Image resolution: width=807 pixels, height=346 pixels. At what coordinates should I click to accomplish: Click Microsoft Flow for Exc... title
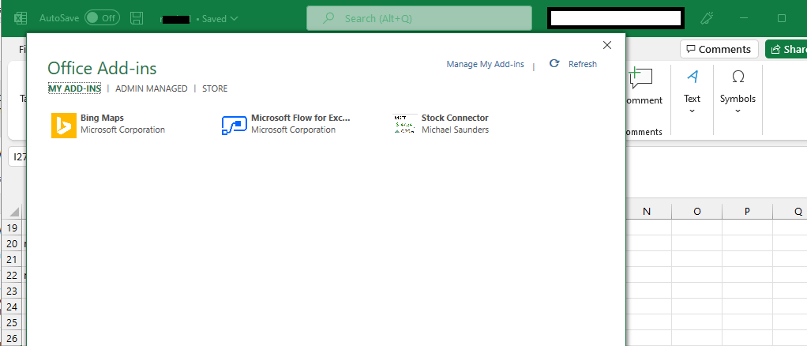pos(301,118)
